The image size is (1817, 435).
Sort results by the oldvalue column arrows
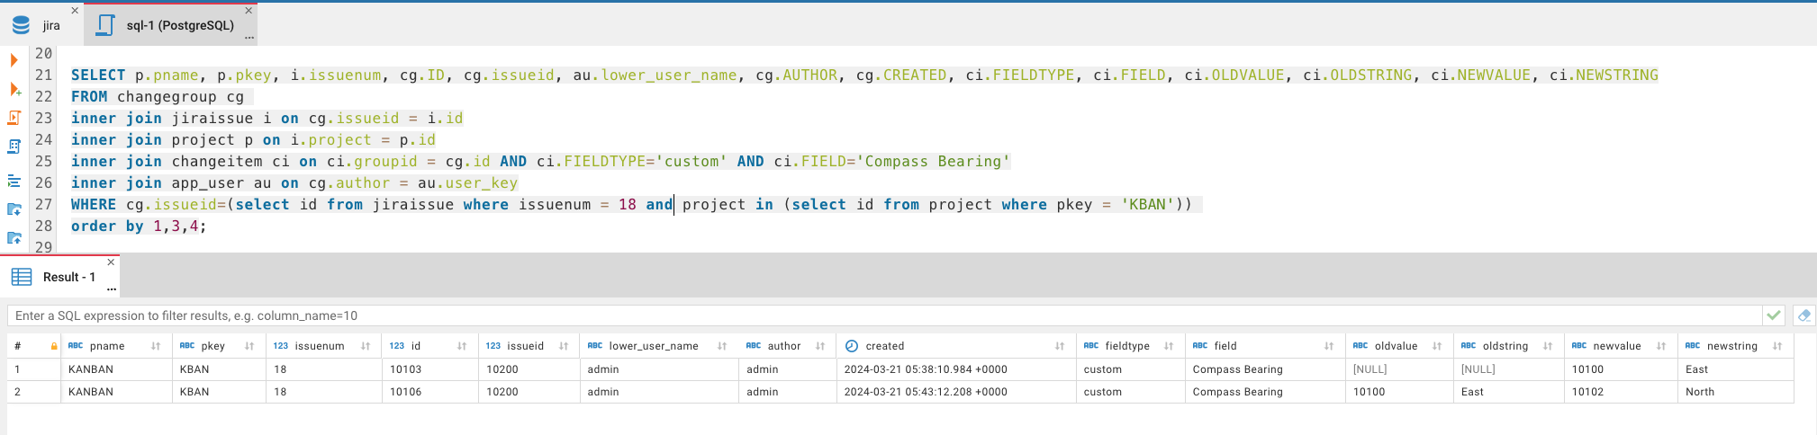tap(1437, 346)
